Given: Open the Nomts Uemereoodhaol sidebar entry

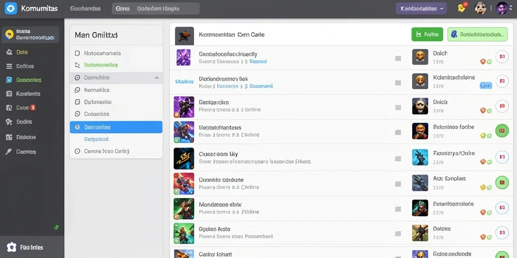Looking at the screenshot, I should point(30,35).
